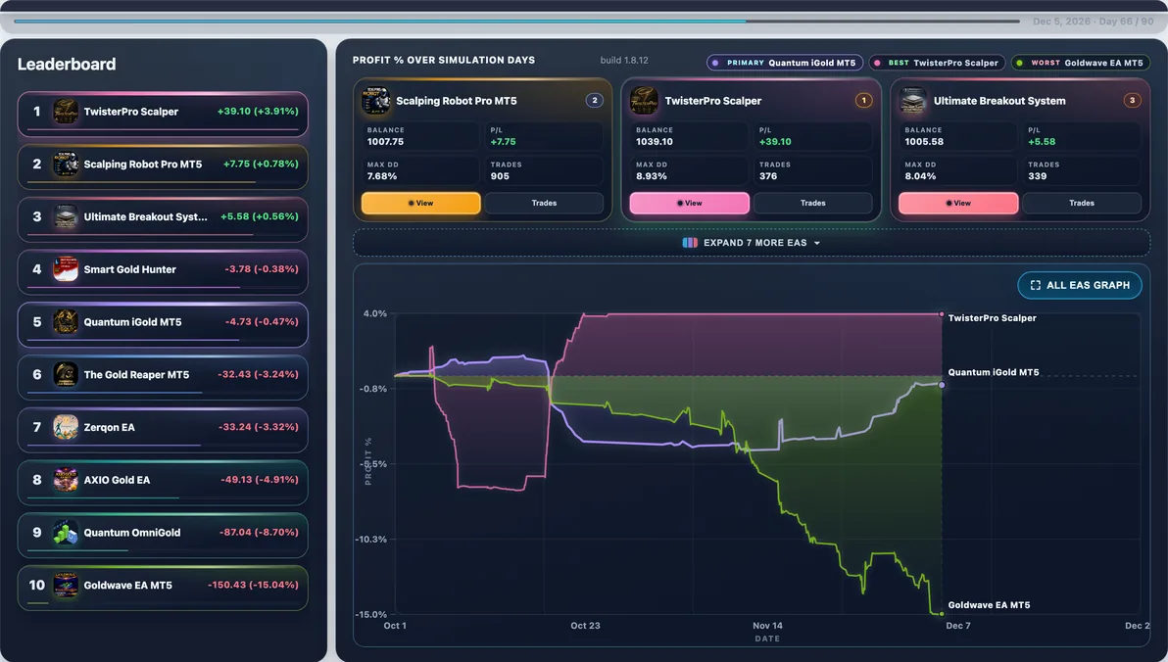Click rank badge 3 on Ultimate Breakout card
The image size is (1168, 662).
1133,100
